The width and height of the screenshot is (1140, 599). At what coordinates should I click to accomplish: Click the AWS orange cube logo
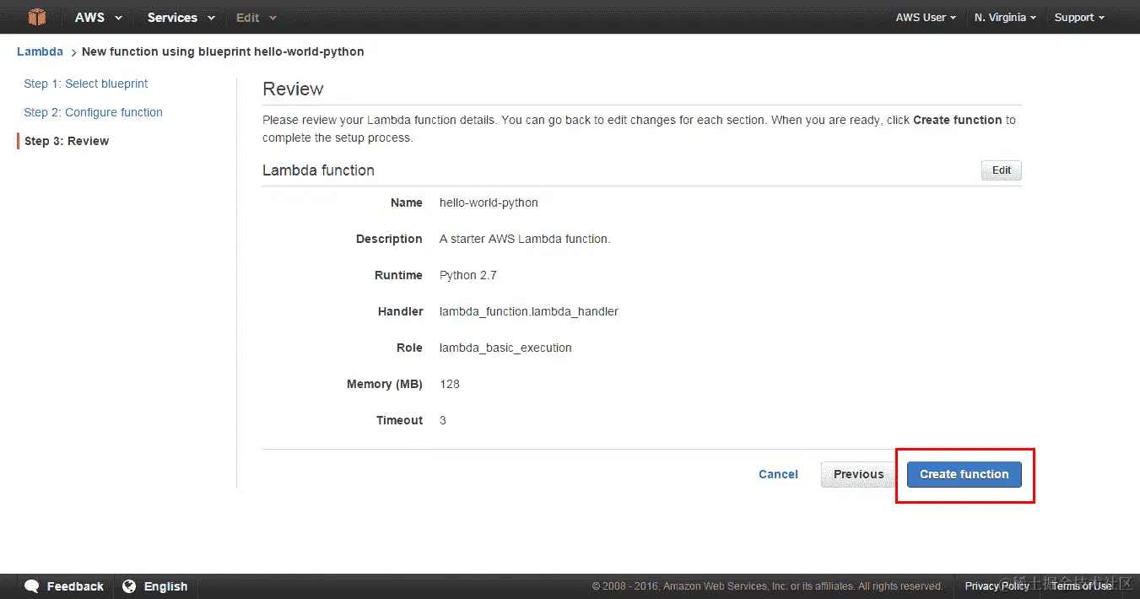[x=36, y=17]
